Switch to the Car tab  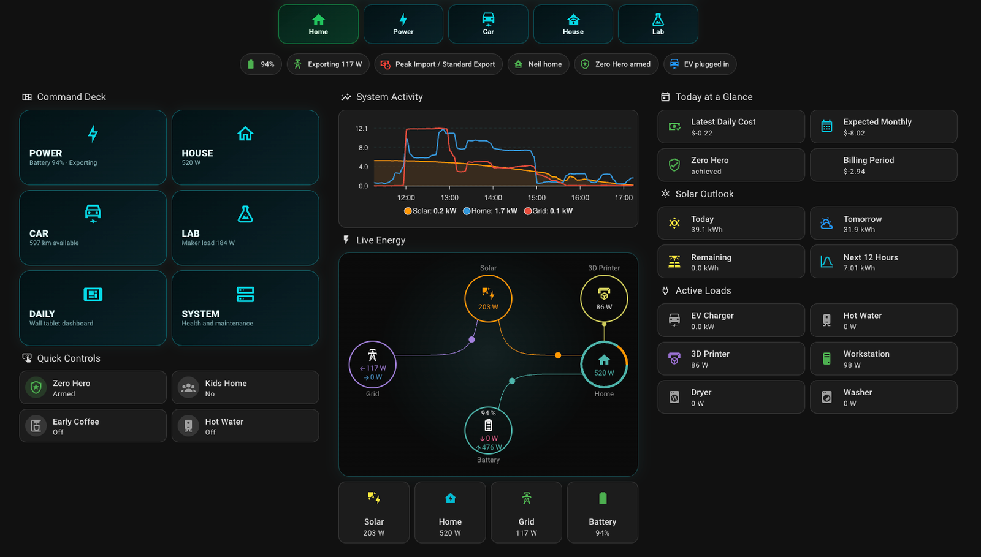[488, 24]
